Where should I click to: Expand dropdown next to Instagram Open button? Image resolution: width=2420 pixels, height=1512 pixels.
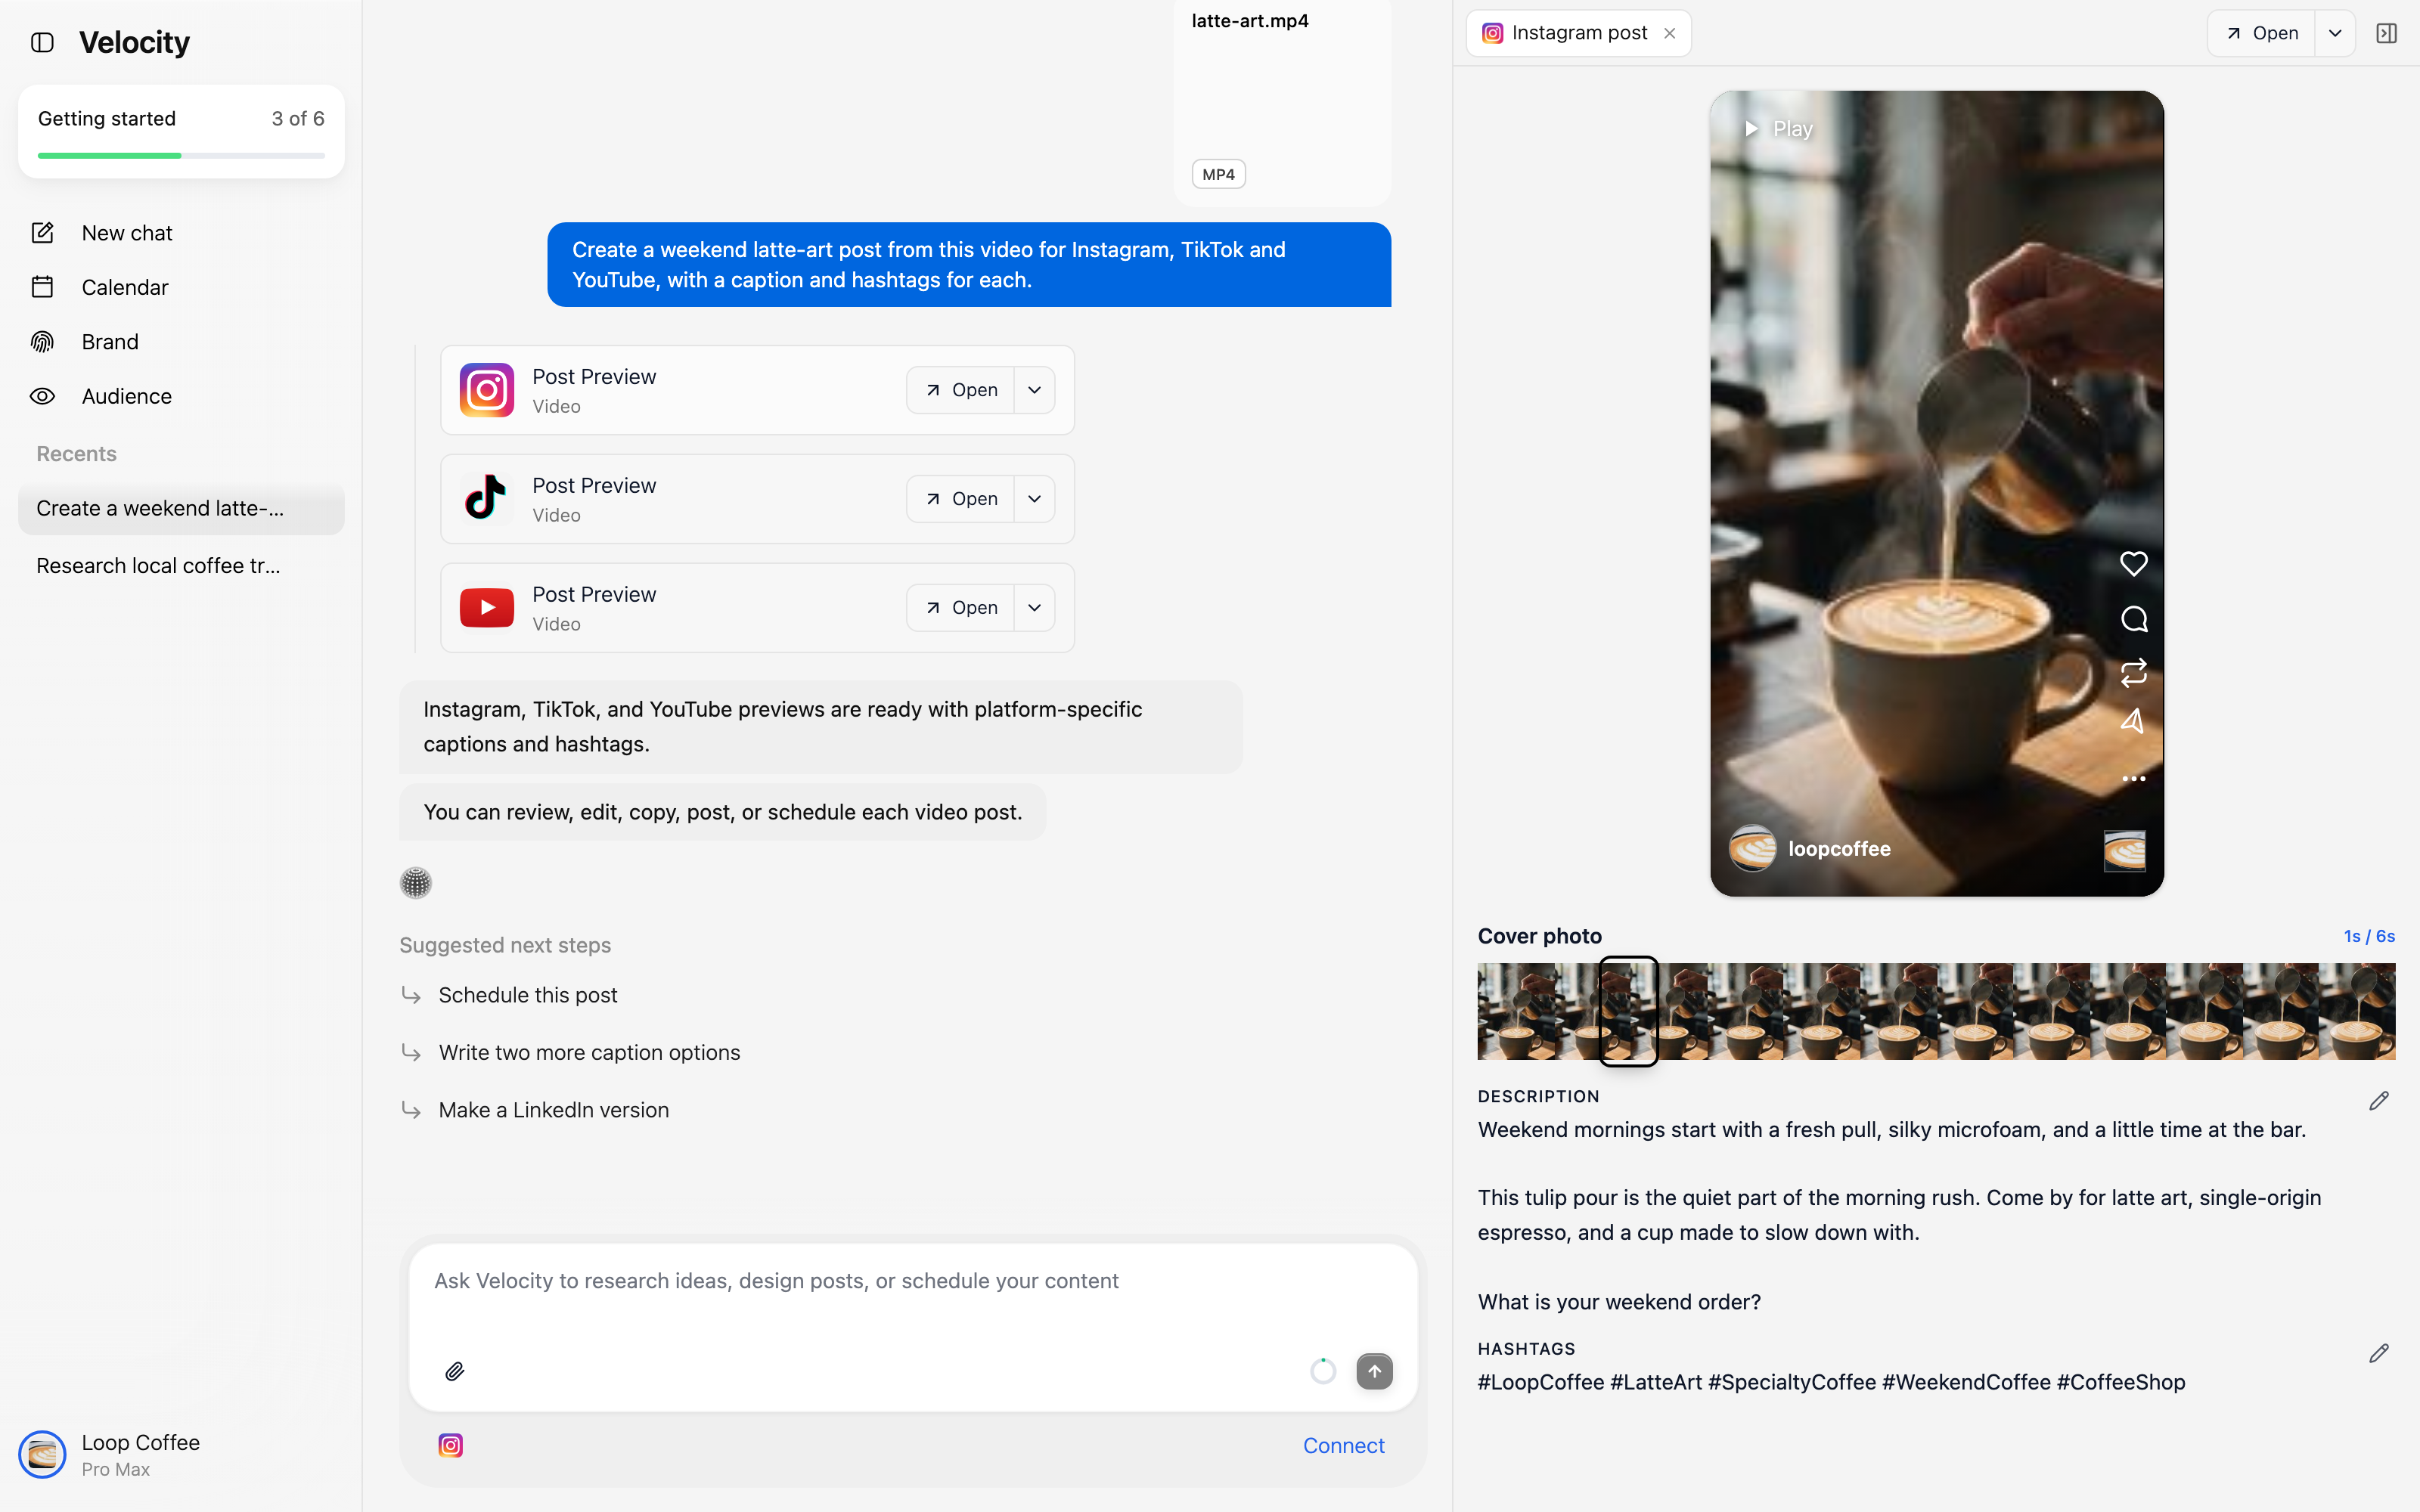(x=1035, y=390)
